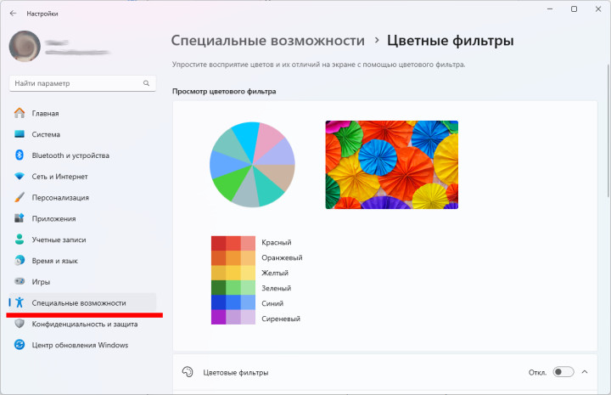Select the Система monitor icon
Image resolution: width=611 pixels, height=395 pixels.
[20, 134]
